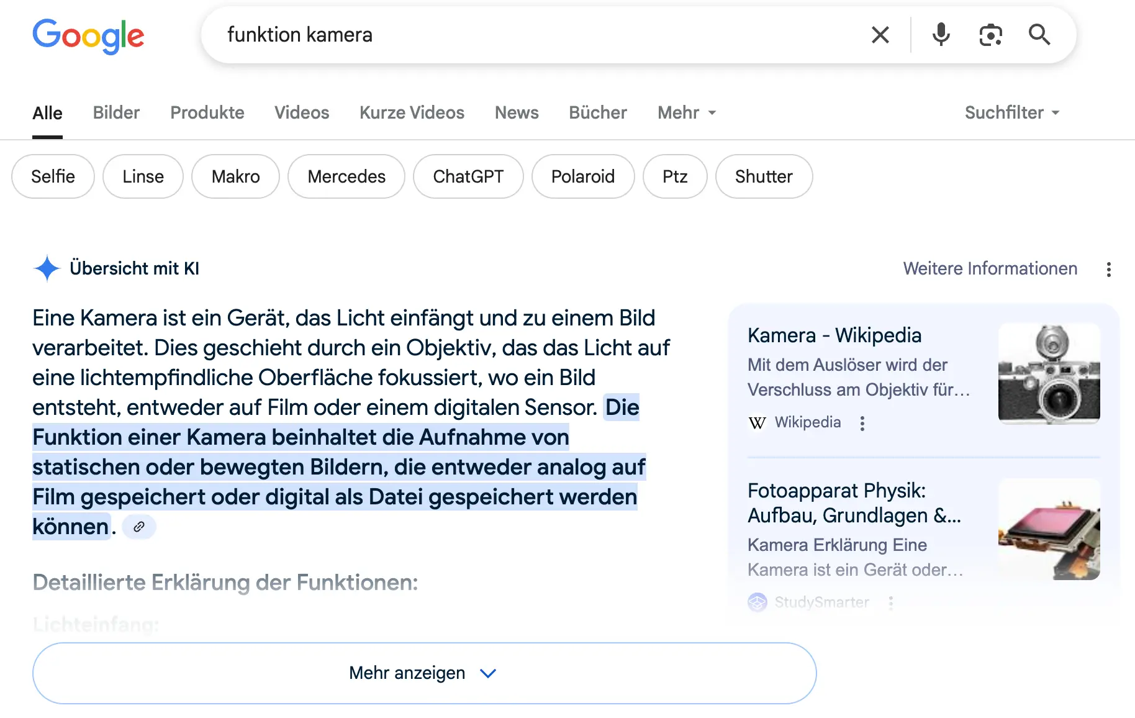Pick the Polaroid chip
Image resolution: width=1135 pixels, height=718 pixels.
(583, 176)
